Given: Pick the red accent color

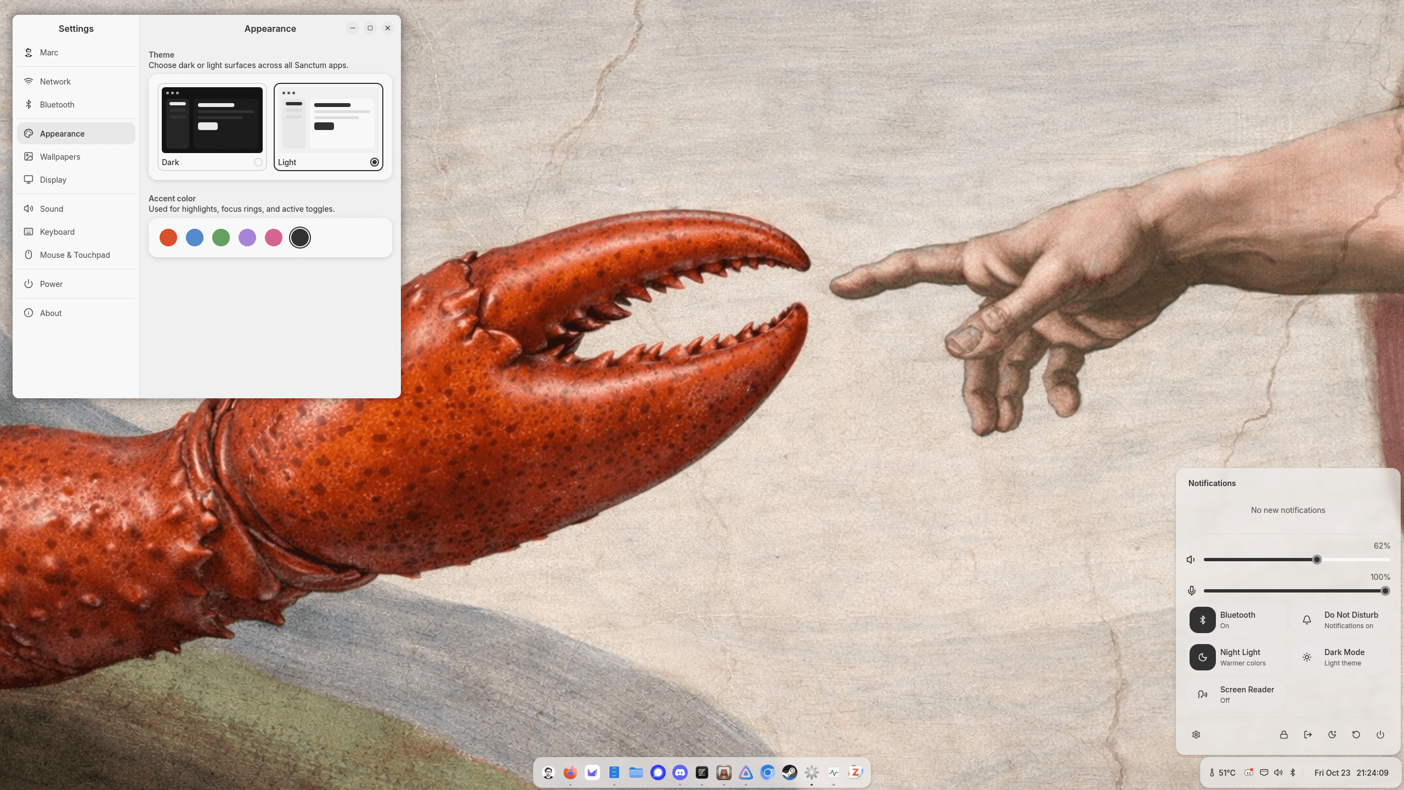Looking at the screenshot, I should pos(168,238).
